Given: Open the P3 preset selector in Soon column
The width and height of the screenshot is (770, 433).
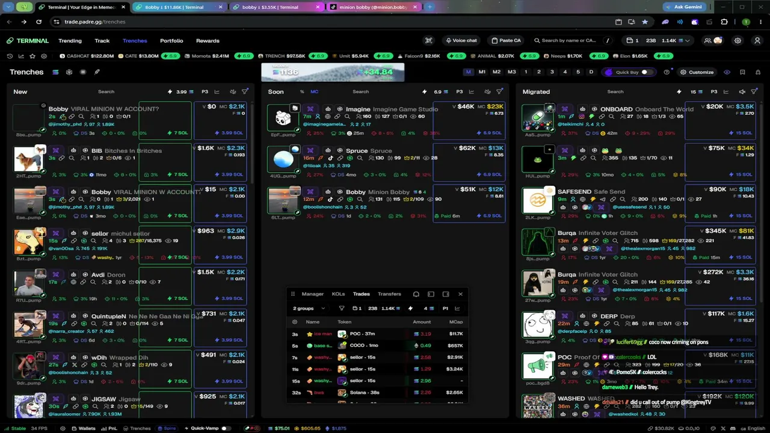Looking at the screenshot, I should click(x=460, y=92).
